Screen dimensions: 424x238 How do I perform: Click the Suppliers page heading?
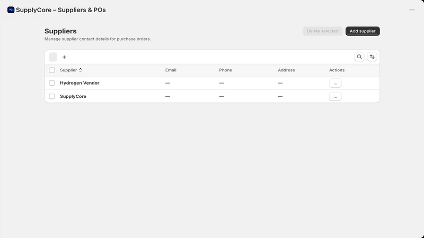click(x=60, y=31)
